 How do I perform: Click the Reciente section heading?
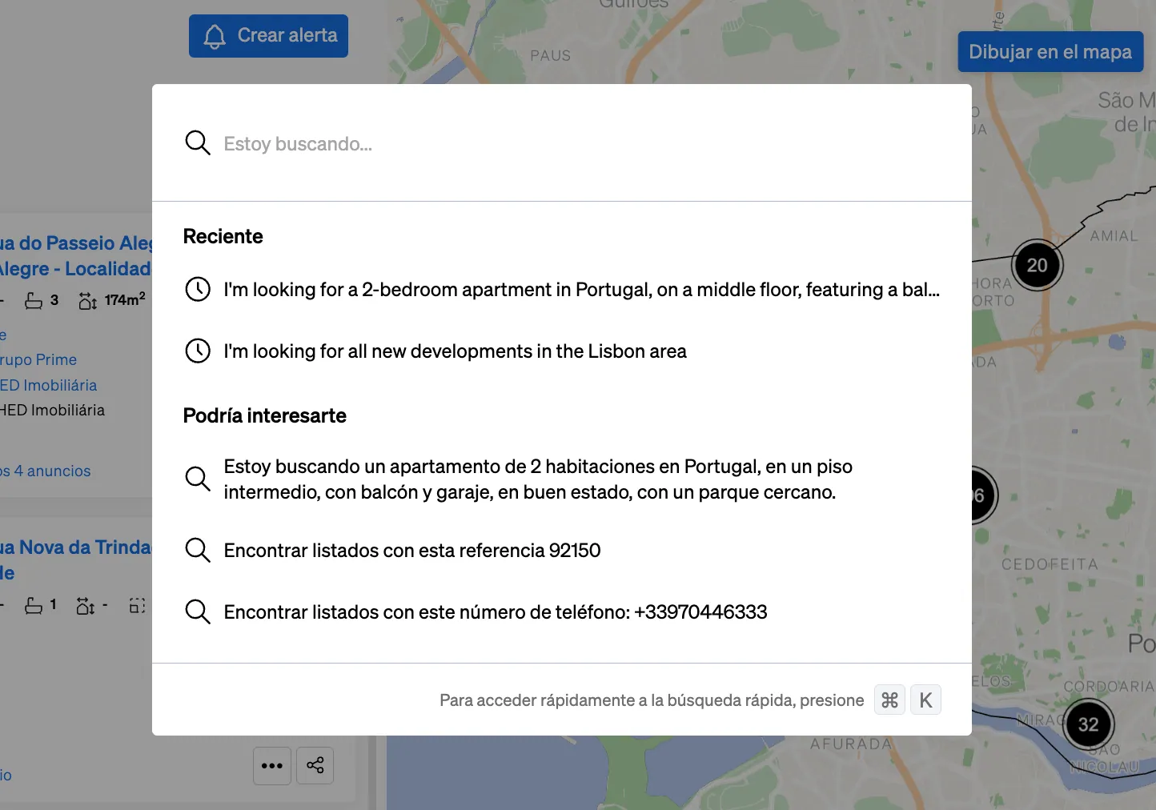[x=223, y=236]
